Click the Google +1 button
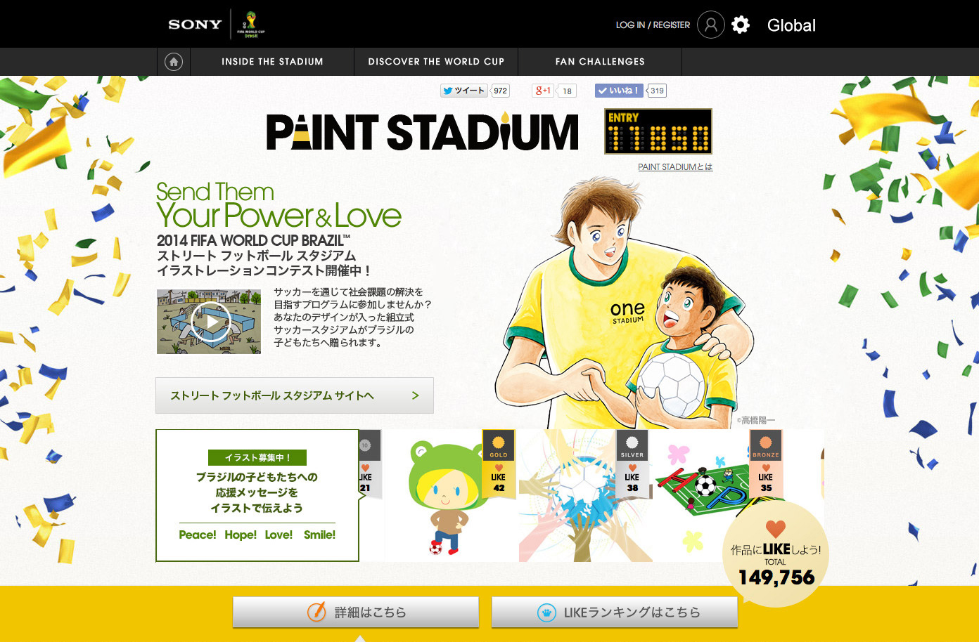 pyautogui.click(x=543, y=91)
